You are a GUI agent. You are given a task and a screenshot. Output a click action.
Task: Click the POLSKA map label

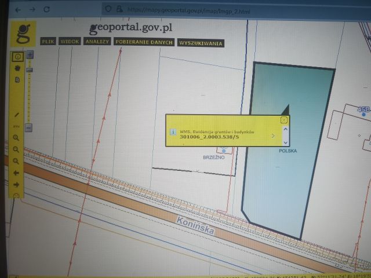tap(288, 151)
